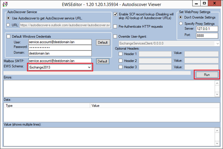Enable Pre-Authenticate HTTP requests checkbox
This screenshot has height=149, width=223.
pos(115,26)
